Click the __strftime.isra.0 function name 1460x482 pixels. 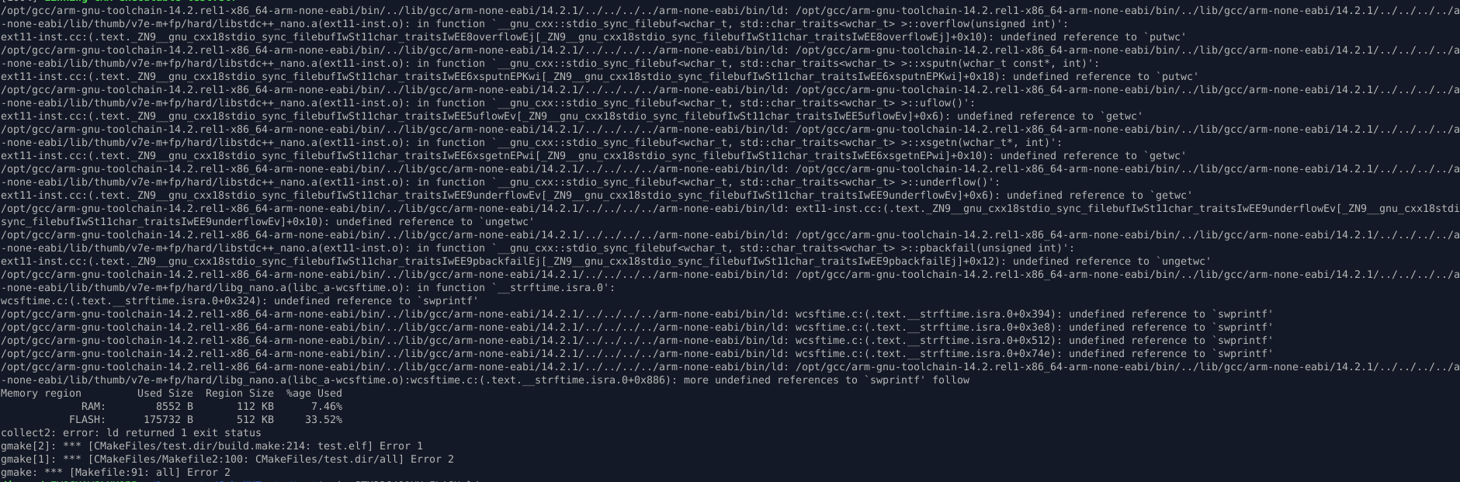point(557,288)
